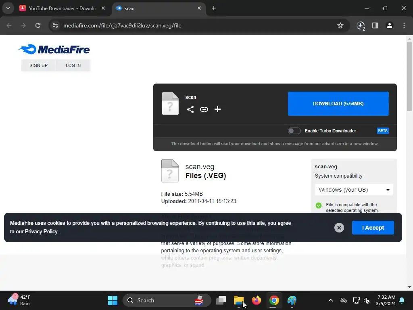This screenshot has width=413, height=310.
Task: Click the share icon under scan
Action: coord(190,109)
